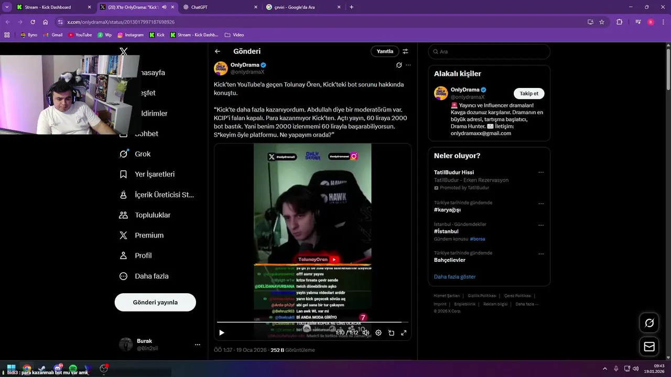The image size is (671, 377).
Task: Open the #borsa hashtag link
Action: point(478,239)
